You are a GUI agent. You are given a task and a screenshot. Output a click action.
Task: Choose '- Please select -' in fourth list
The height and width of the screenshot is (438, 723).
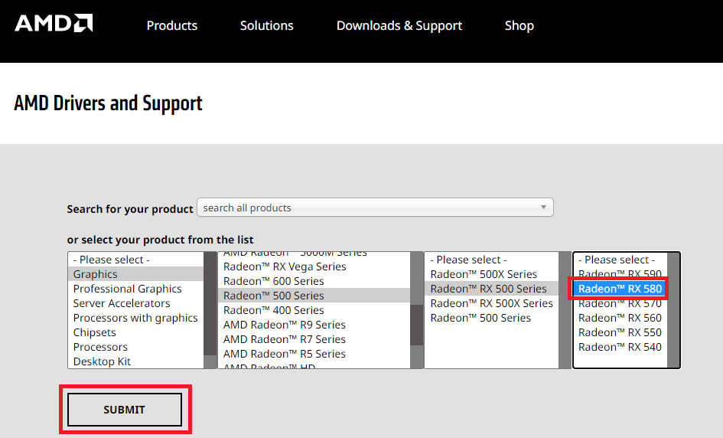[x=620, y=260]
